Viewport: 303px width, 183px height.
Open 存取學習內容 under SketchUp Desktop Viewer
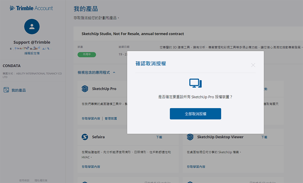[x=196, y=167]
